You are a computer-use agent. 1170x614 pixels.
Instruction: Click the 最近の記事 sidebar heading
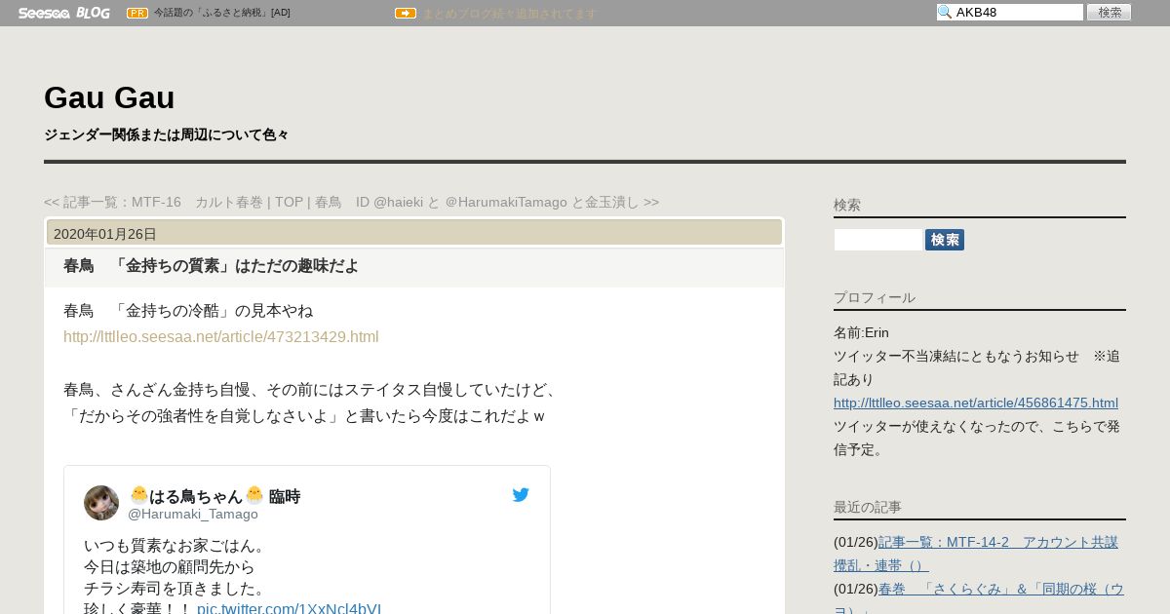(x=868, y=507)
